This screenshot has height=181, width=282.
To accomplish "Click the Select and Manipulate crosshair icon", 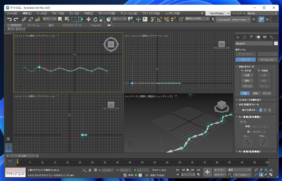I will [138, 19].
